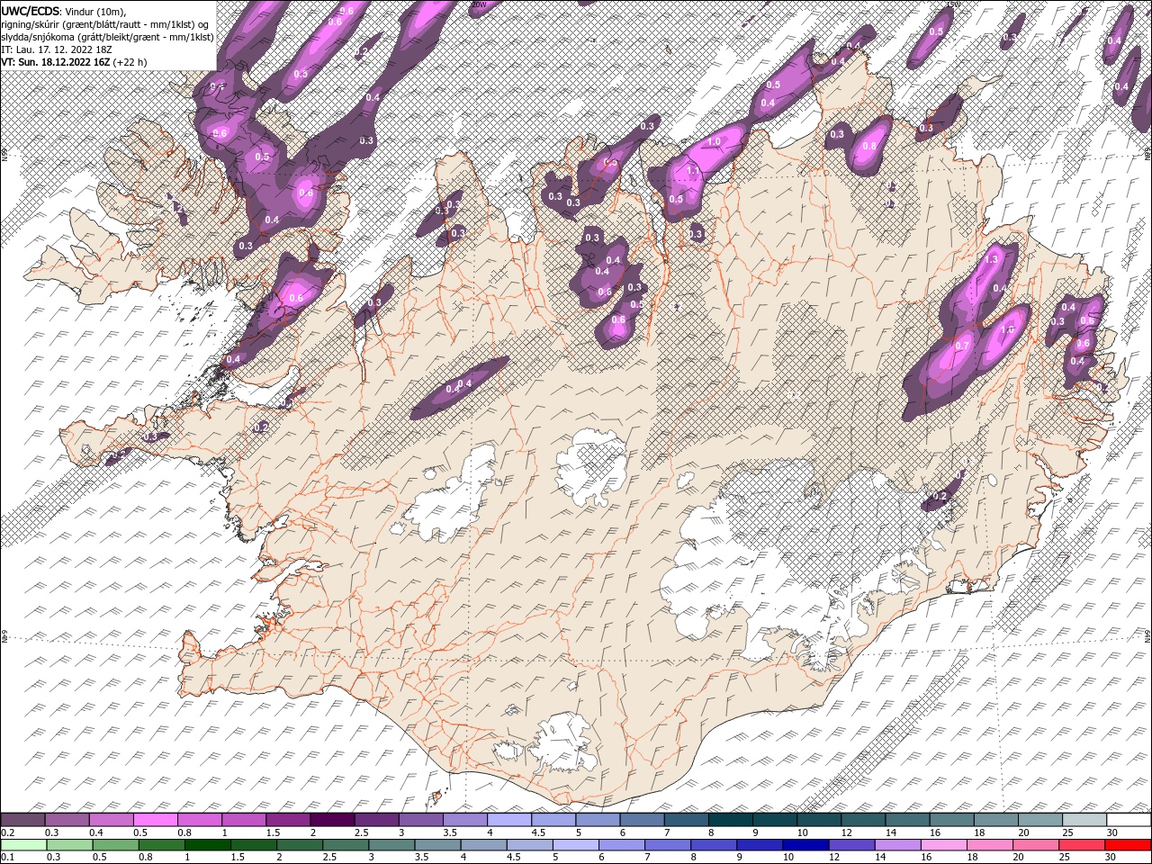This screenshot has width=1152, height=864.
Task: Click the "1.3" precipitation value on the map
Action: click(x=992, y=259)
